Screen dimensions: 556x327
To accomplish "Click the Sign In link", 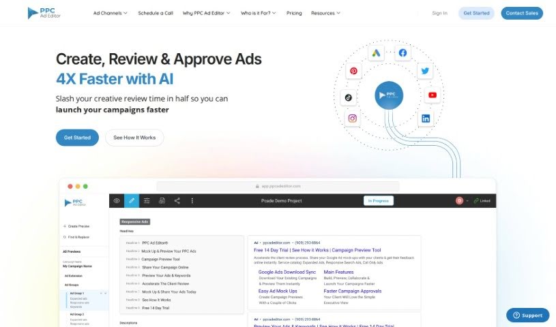I will click(x=439, y=13).
